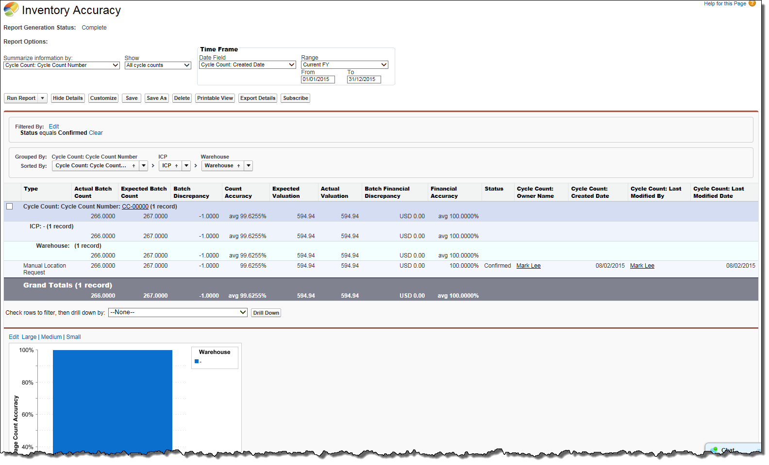The width and height of the screenshot is (769, 465).
Task: Expand the Summarize information by dropdown
Action: [61, 65]
